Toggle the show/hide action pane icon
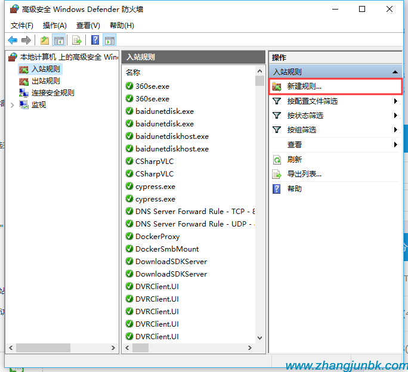The height and width of the screenshot is (372, 408). click(x=110, y=41)
